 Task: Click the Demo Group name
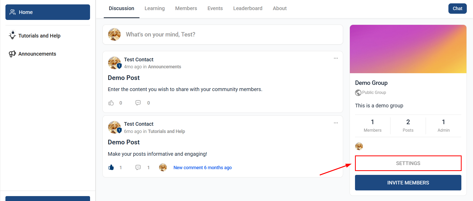[x=371, y=83]
